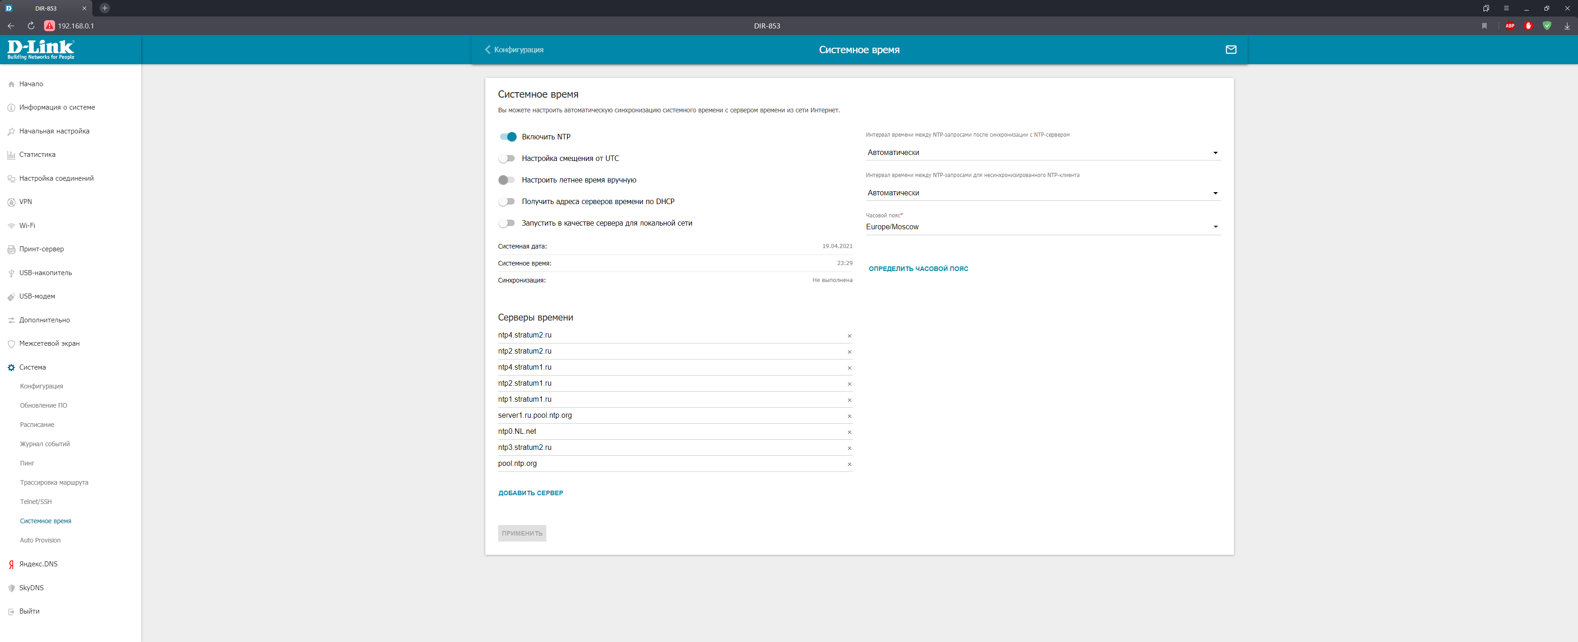Delete the ntp0.NL.net server entry
Image resolution: width=1578 pixels, height=642 pixels.
(x=849, y=432)
